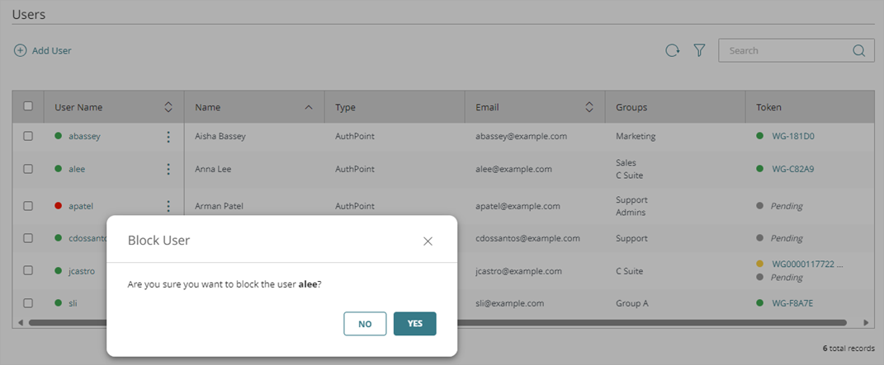Viewport: 884px width, 365px height.
Task: Click the Type column header
Action: 345,107
